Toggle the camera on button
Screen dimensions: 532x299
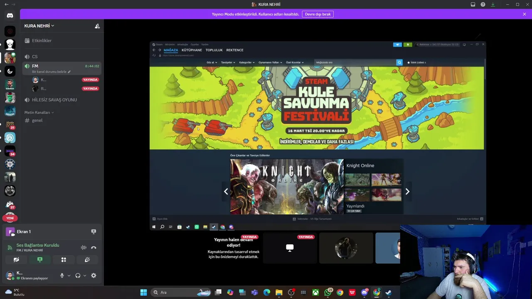pos(16,260)
